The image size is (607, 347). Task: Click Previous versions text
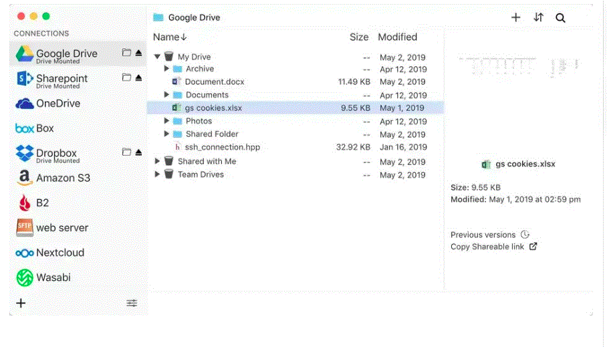pyautogui.click(x=483, y=235)
